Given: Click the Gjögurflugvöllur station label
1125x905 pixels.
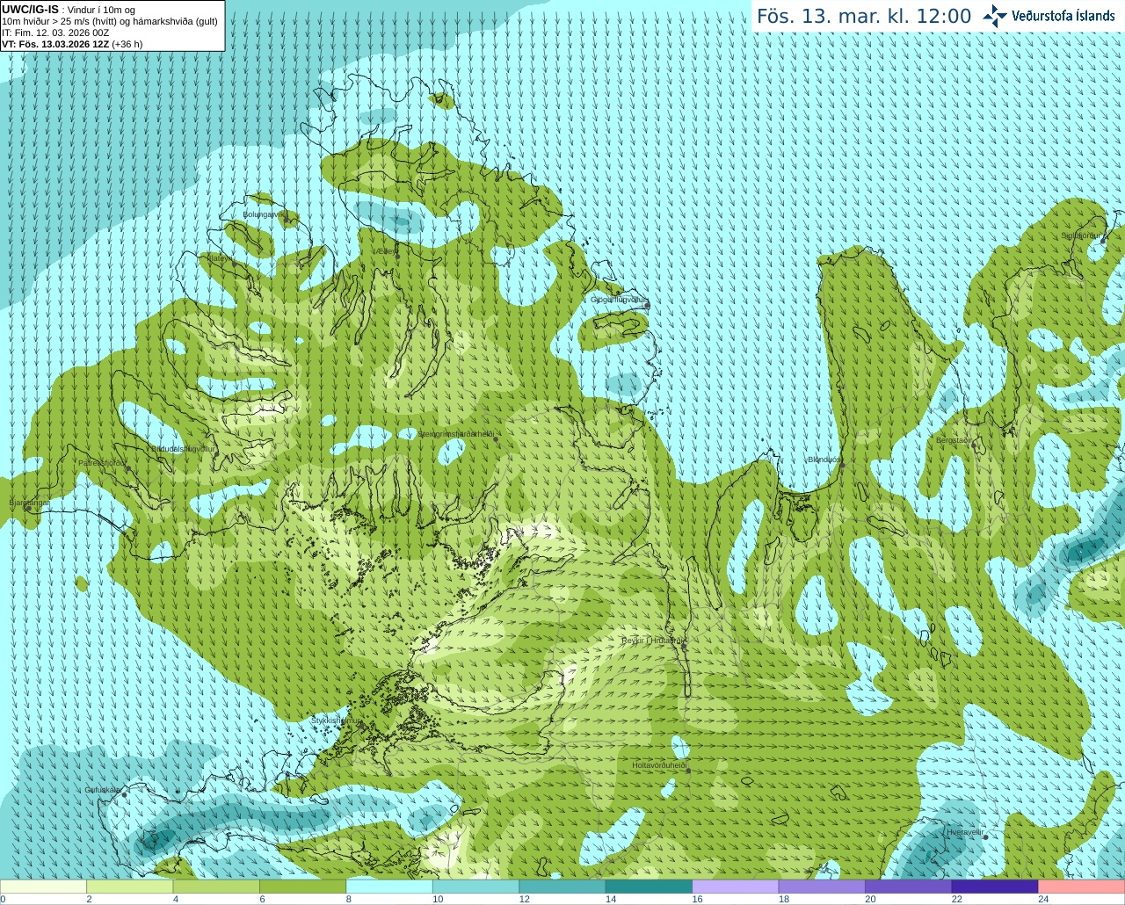Looking at the screenshot, I should tap(618, 300).
